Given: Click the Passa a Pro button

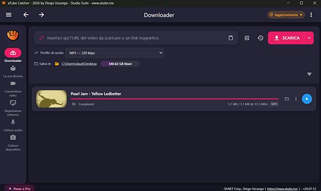Looking at the screenshot, I should (x=19, y=188).
